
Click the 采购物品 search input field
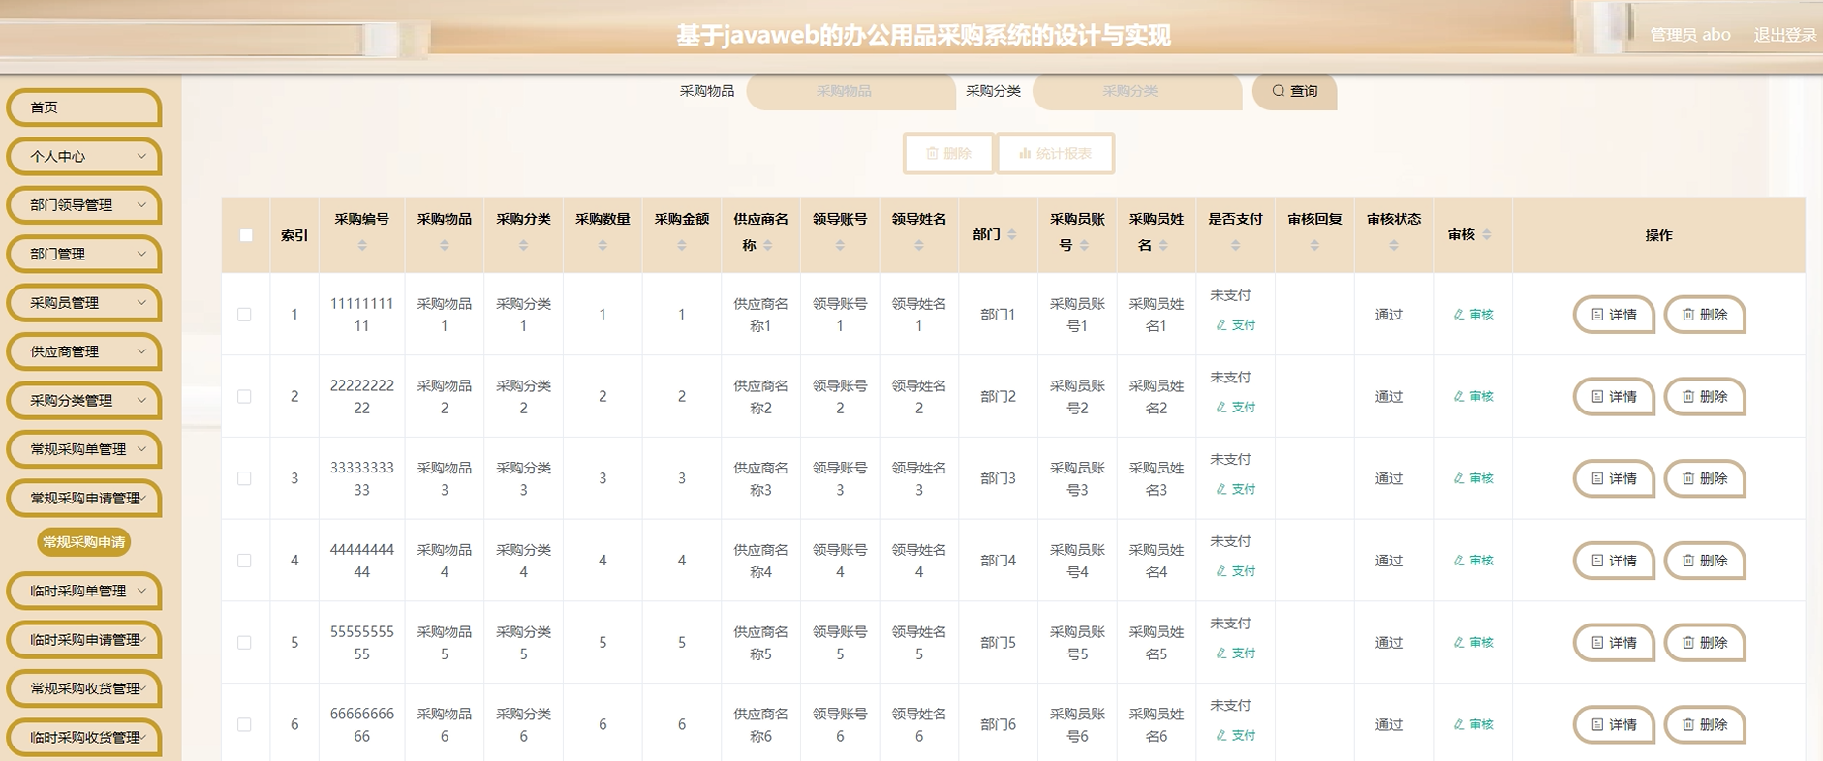click(x=850, y=91)
